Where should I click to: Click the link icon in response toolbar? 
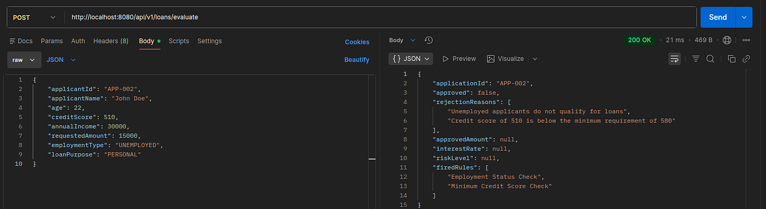tap(746, 59)
